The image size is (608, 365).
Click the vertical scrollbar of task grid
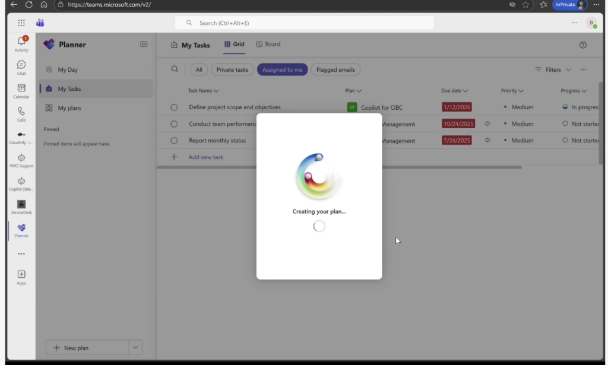pyautogui.click(x=601, y=123)
